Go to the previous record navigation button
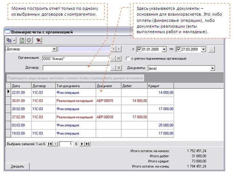Viewport: 234px width, 175px height. [x=56, y=144]
